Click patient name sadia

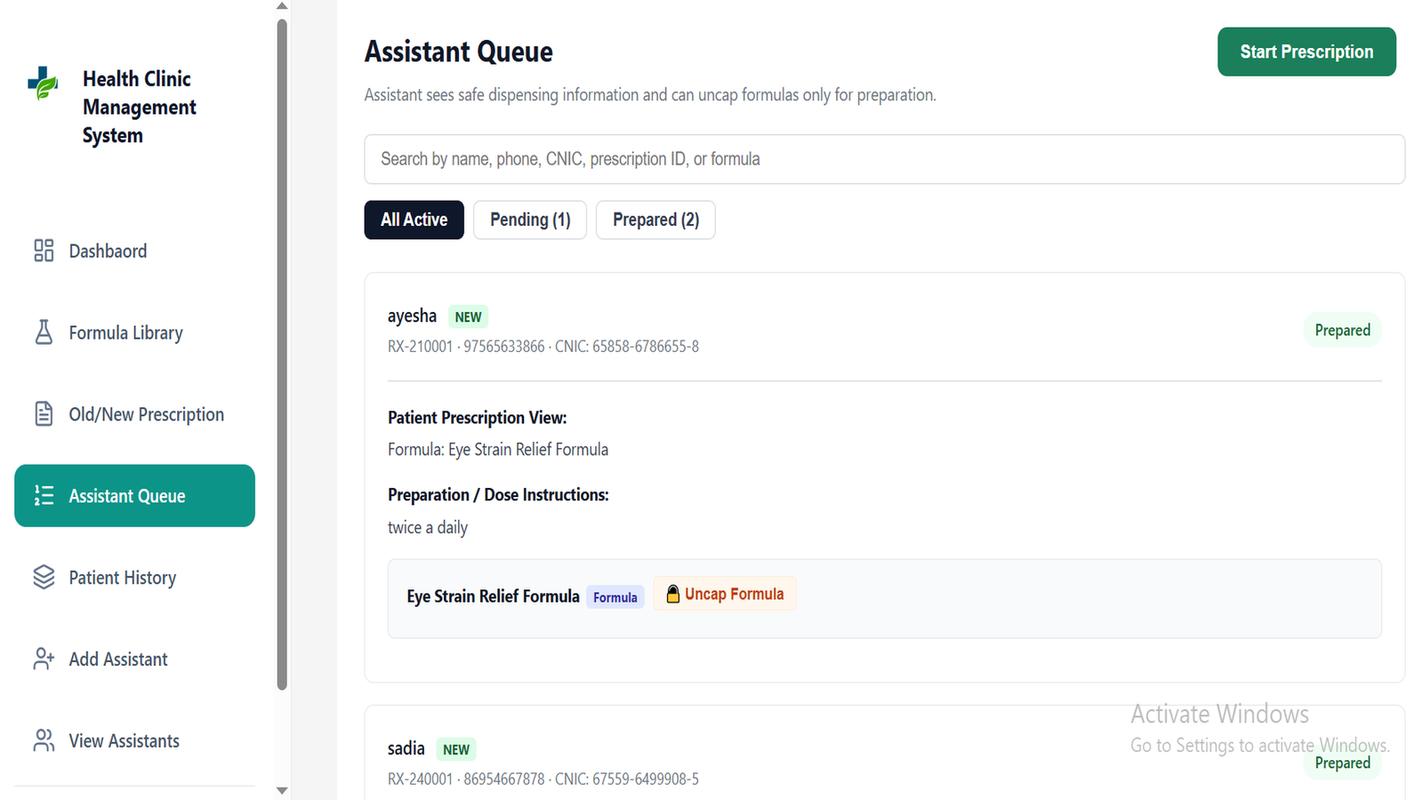406,748
